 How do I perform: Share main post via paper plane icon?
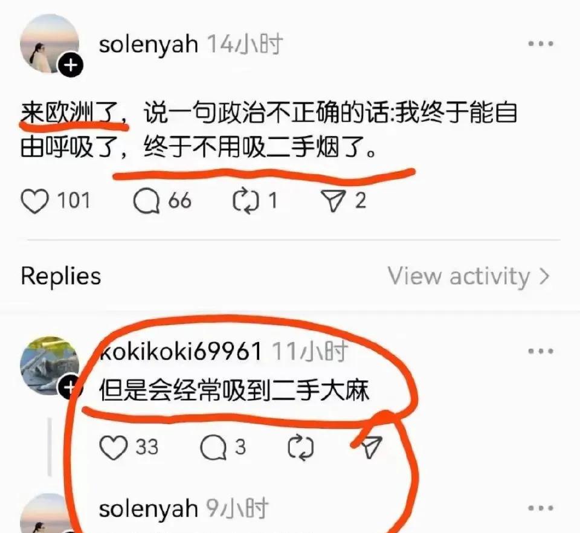click(x=333, y=201)
